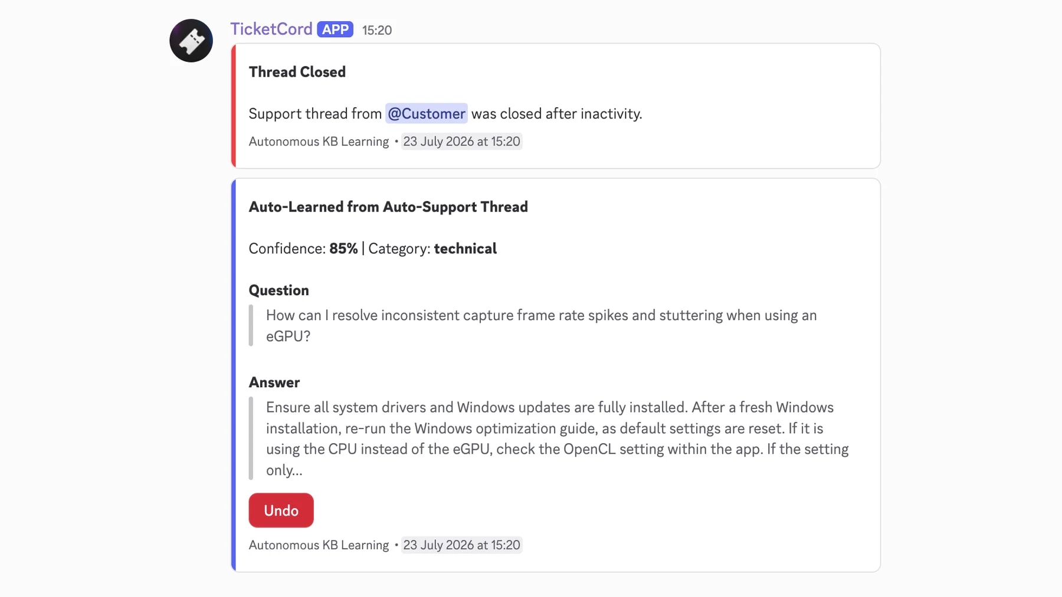Open the TicketCord username profile

271,29
